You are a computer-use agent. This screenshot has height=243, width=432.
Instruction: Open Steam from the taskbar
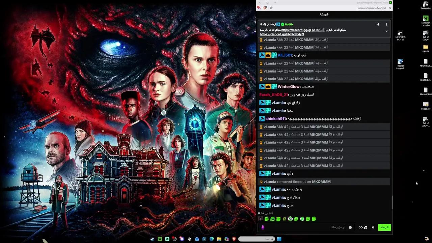[x=152, y=239]
